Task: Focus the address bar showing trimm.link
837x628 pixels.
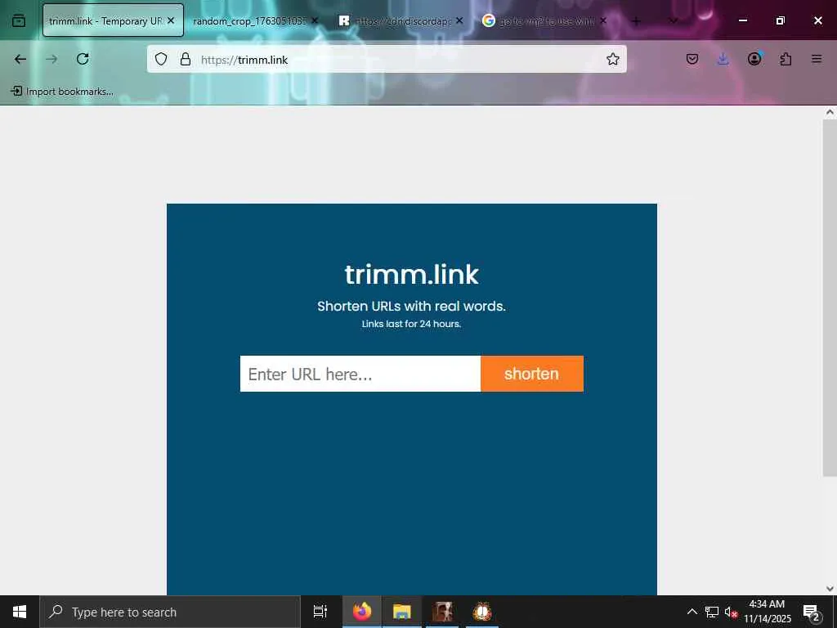Action: [387, 59]
